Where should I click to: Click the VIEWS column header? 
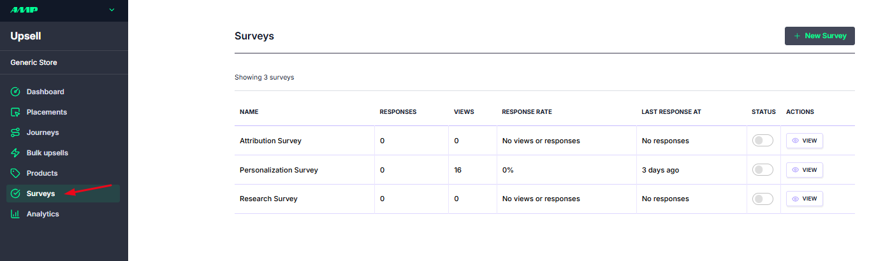[x=464, y=112]
